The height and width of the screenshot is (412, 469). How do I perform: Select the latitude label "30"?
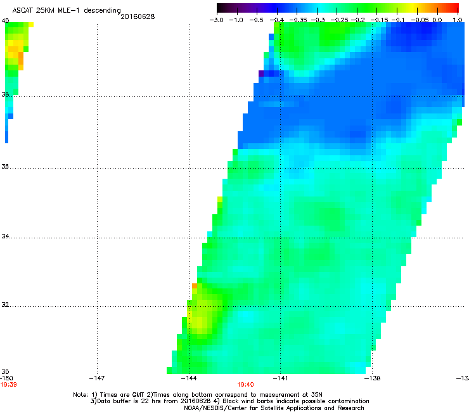tap(5, 371)
